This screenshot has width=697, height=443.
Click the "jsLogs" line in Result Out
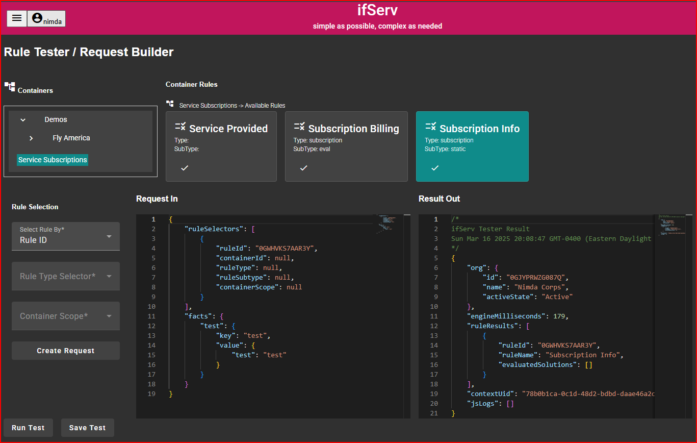[491, 404]
